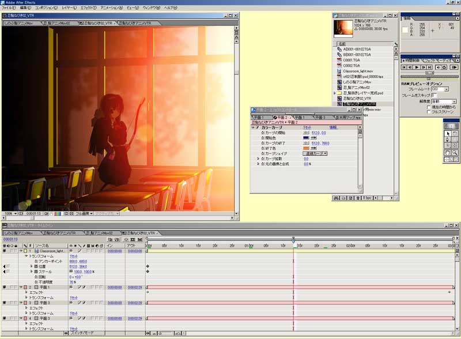Toggle video eye for Classroom_light layer
Viewport: 461px width, 339px height.
pyautogui.click(x=5, y=251)
